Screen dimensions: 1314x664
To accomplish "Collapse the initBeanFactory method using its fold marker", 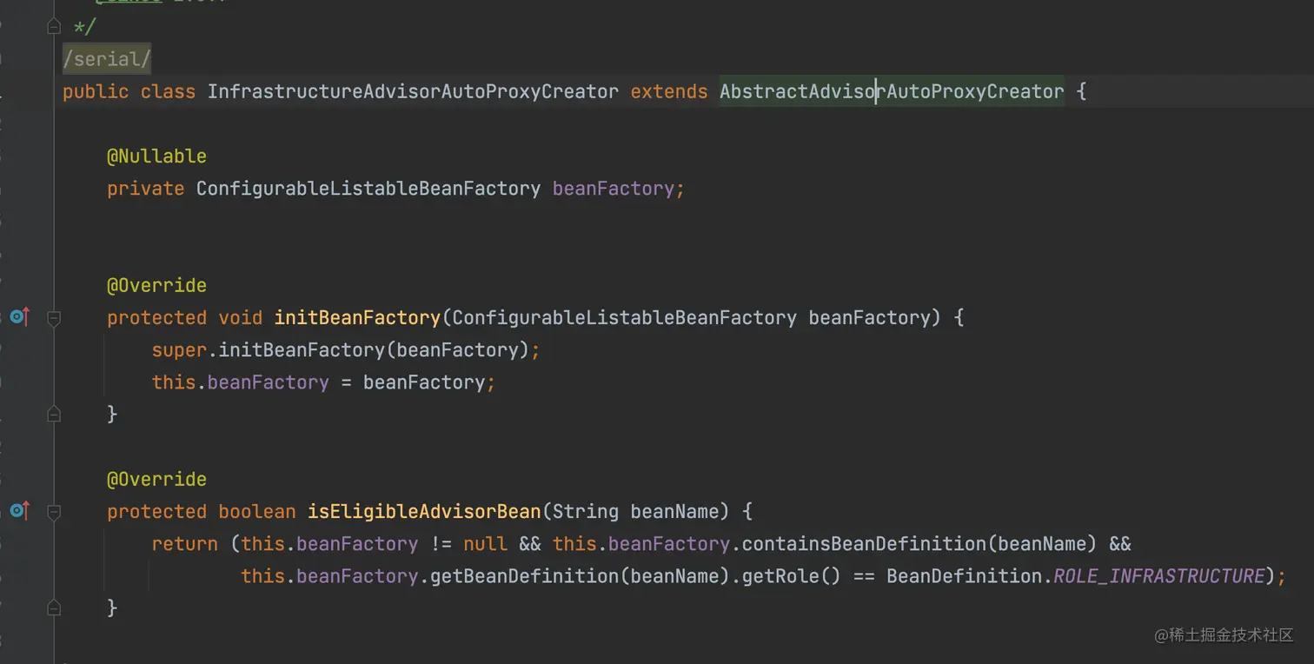I will coord(54,319).
